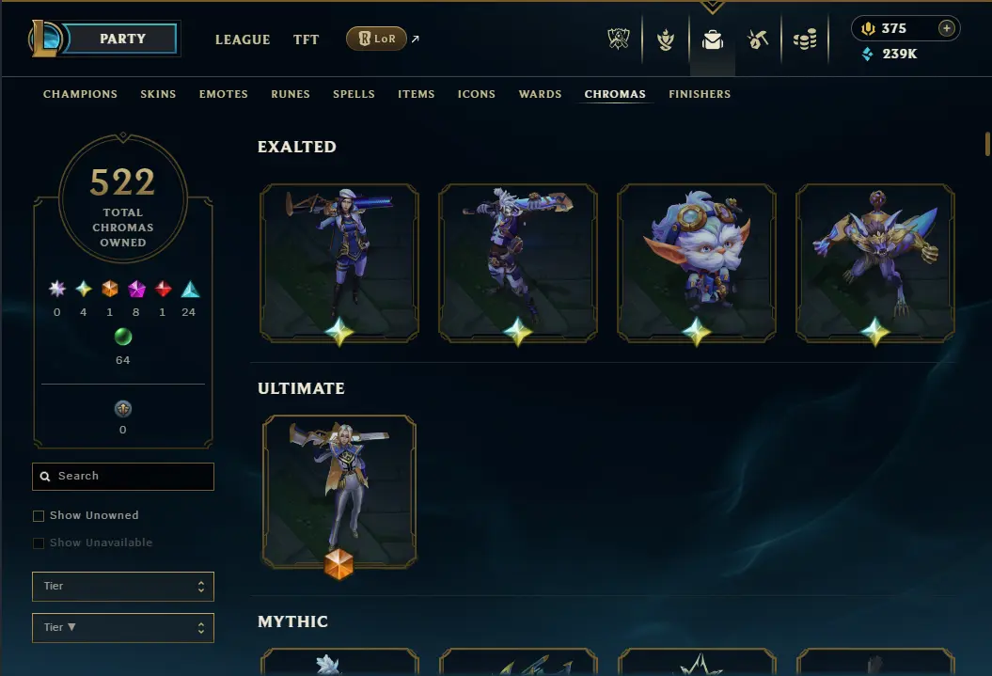Screen dimensions: 992x676
Task: Click the green gem showing 64
Action: (123, 337)
